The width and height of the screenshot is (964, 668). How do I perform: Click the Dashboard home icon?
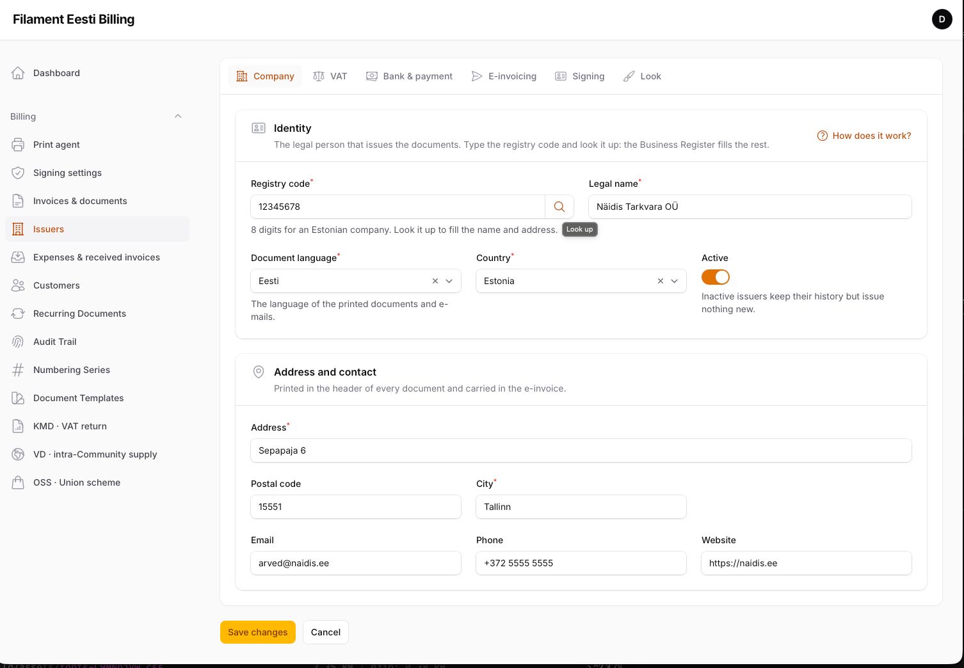click(18, 73)
